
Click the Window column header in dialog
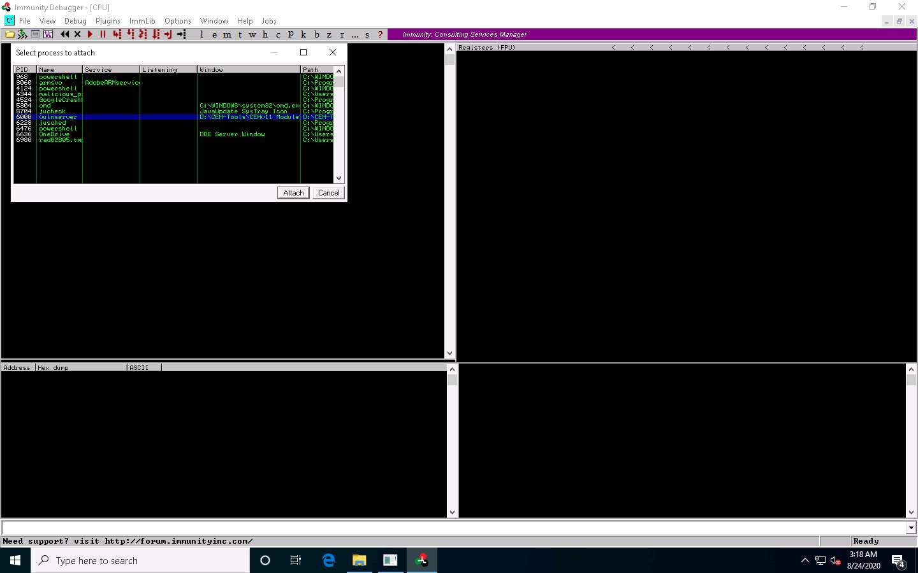point(249,69)
